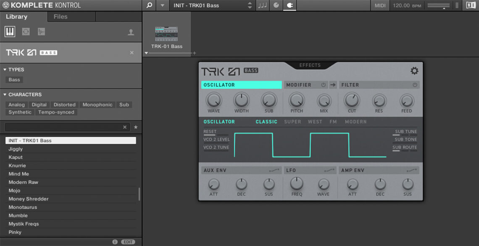Collapse the CHARACTERS section
Screen dimensions: 479x246
[4, 94]
